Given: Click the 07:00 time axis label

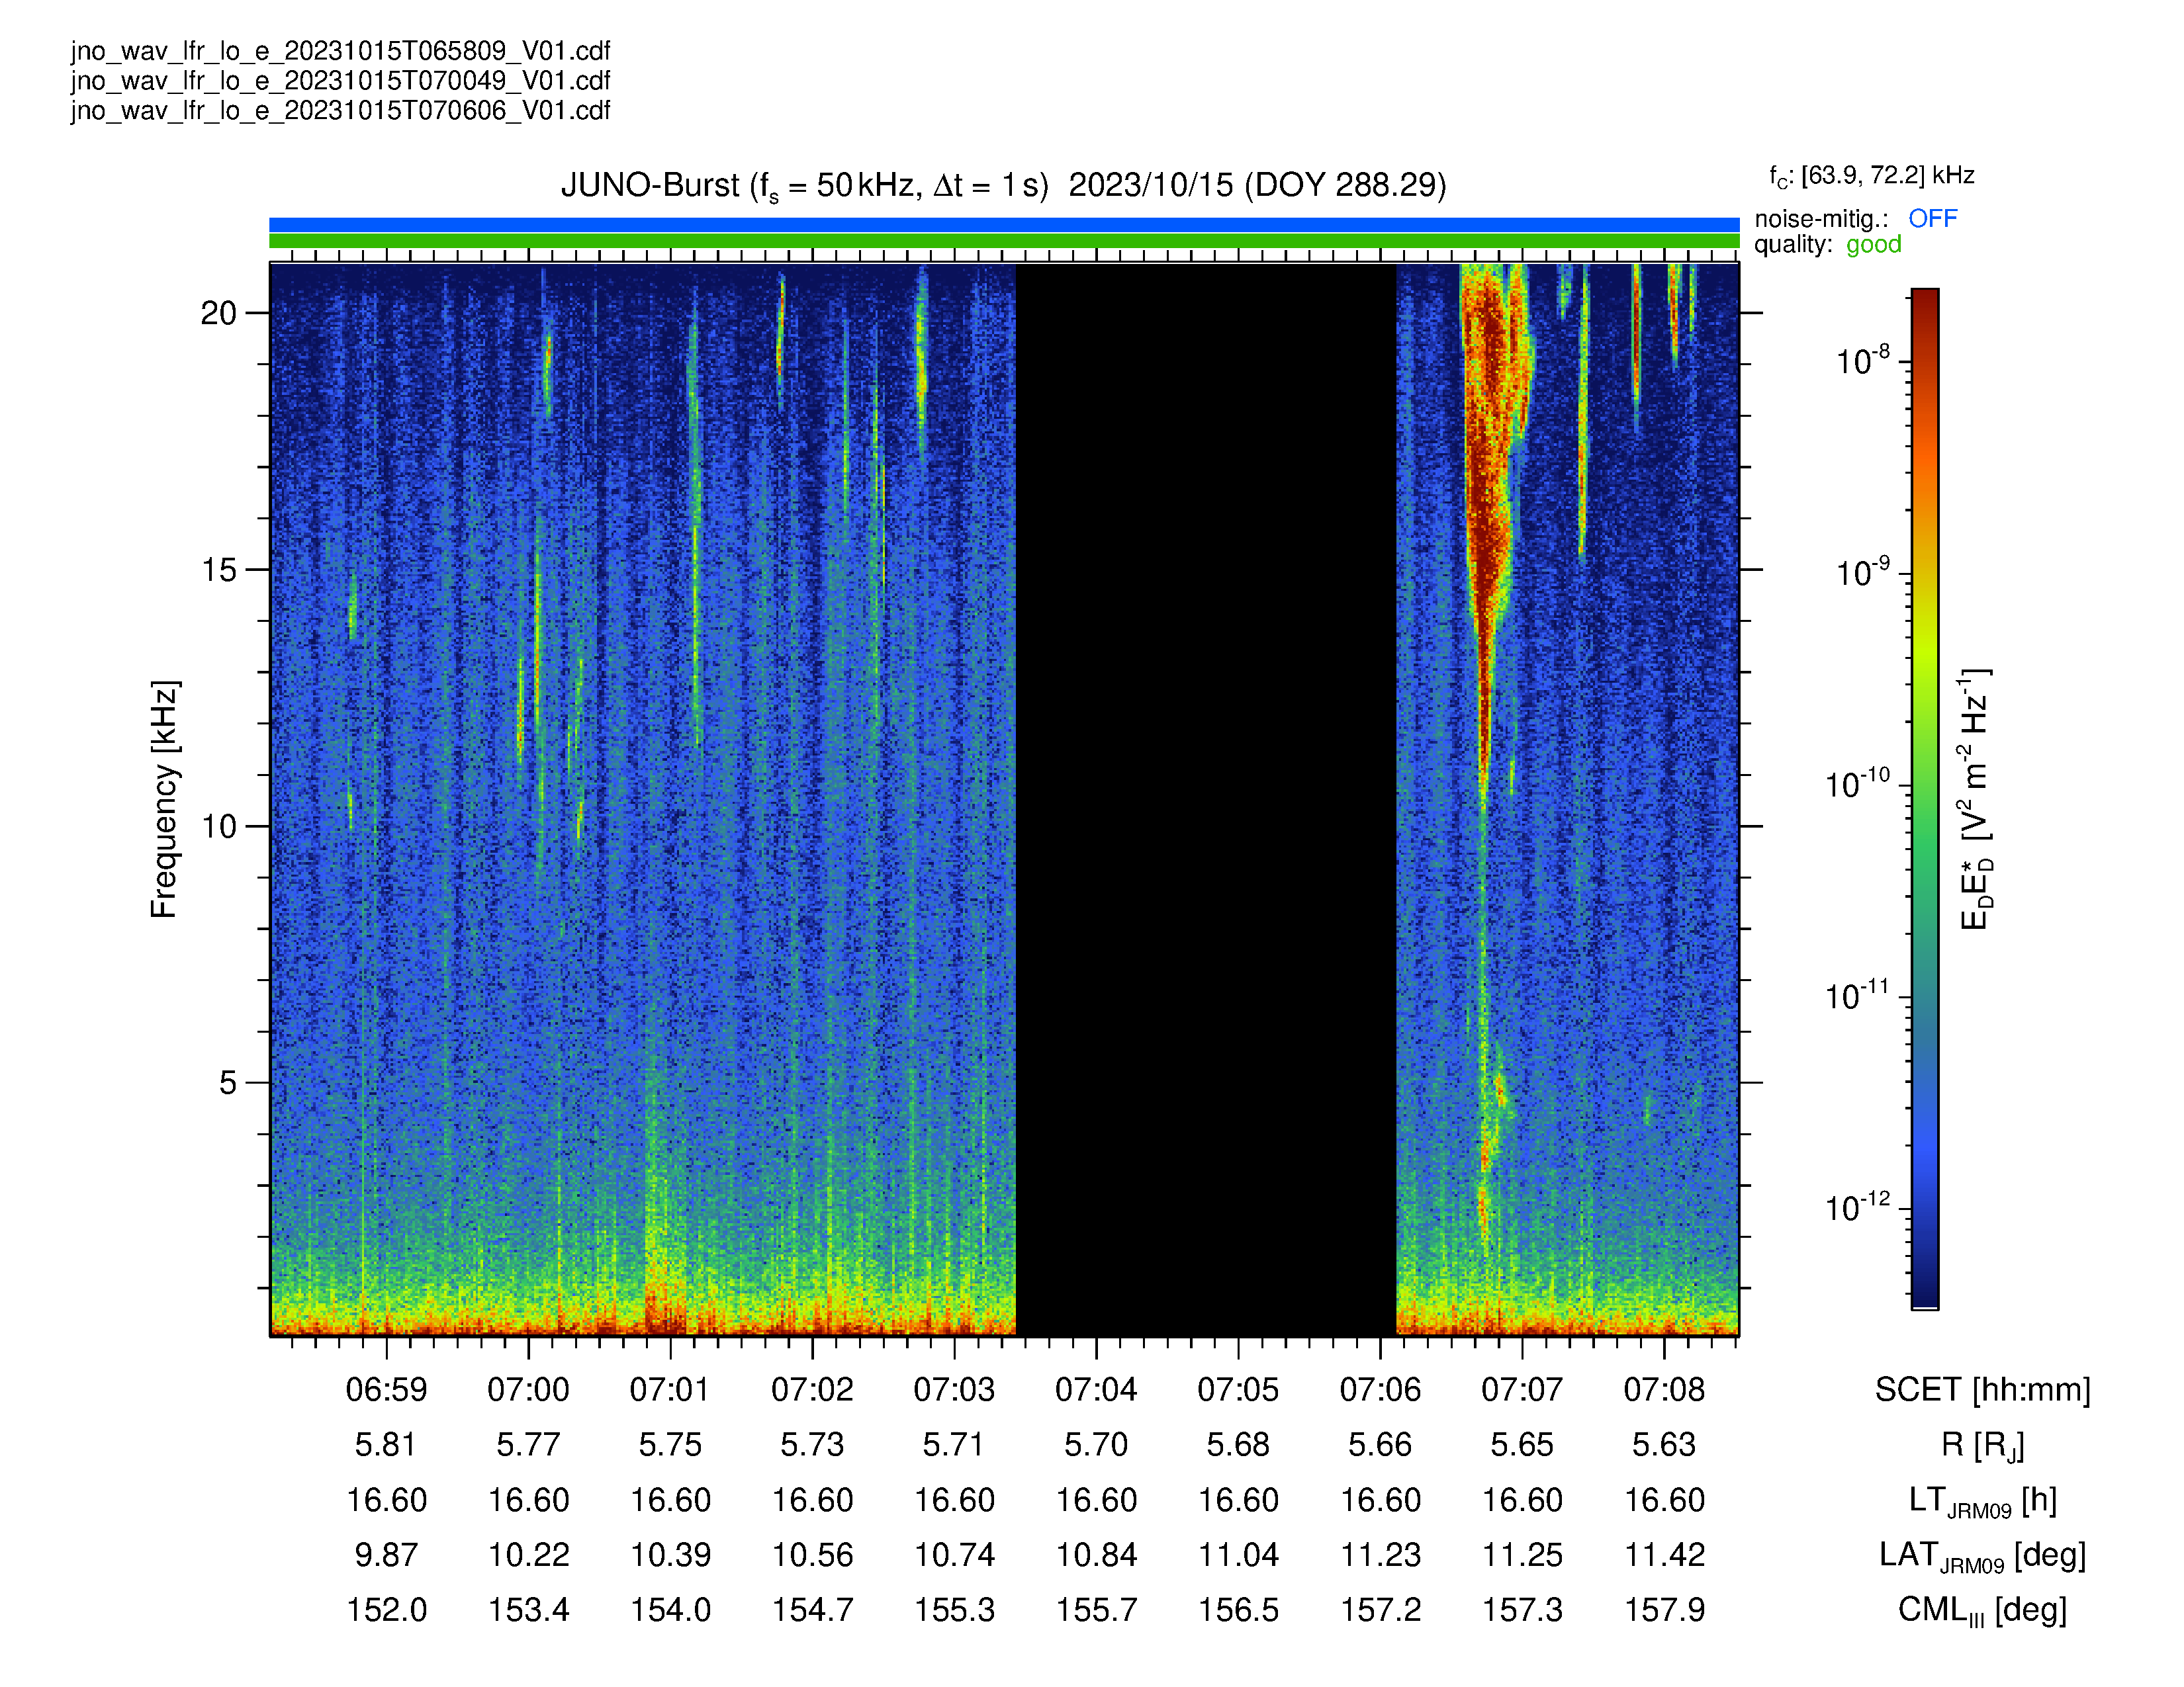Looking at the screenshot, I should point(528,1389).
